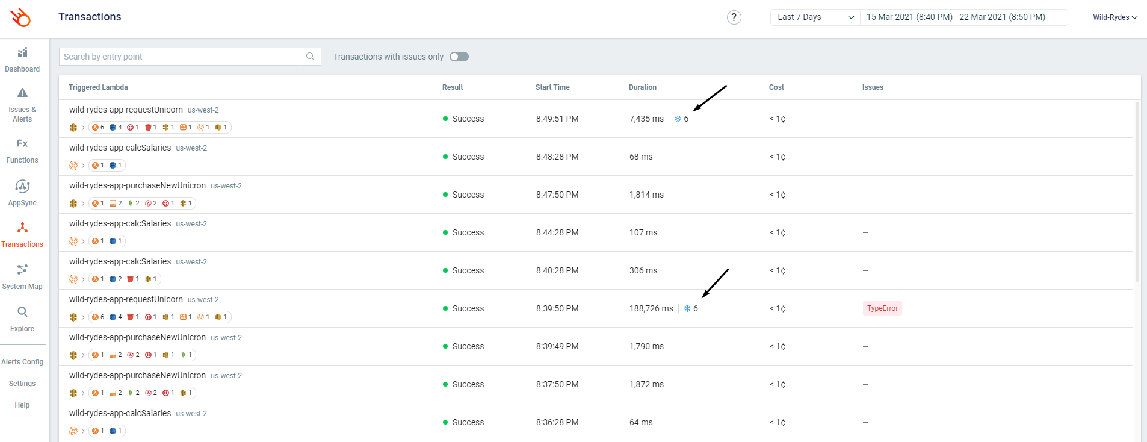Open Settings in the sidebar
1147x442 pixels.
point(22,384)
